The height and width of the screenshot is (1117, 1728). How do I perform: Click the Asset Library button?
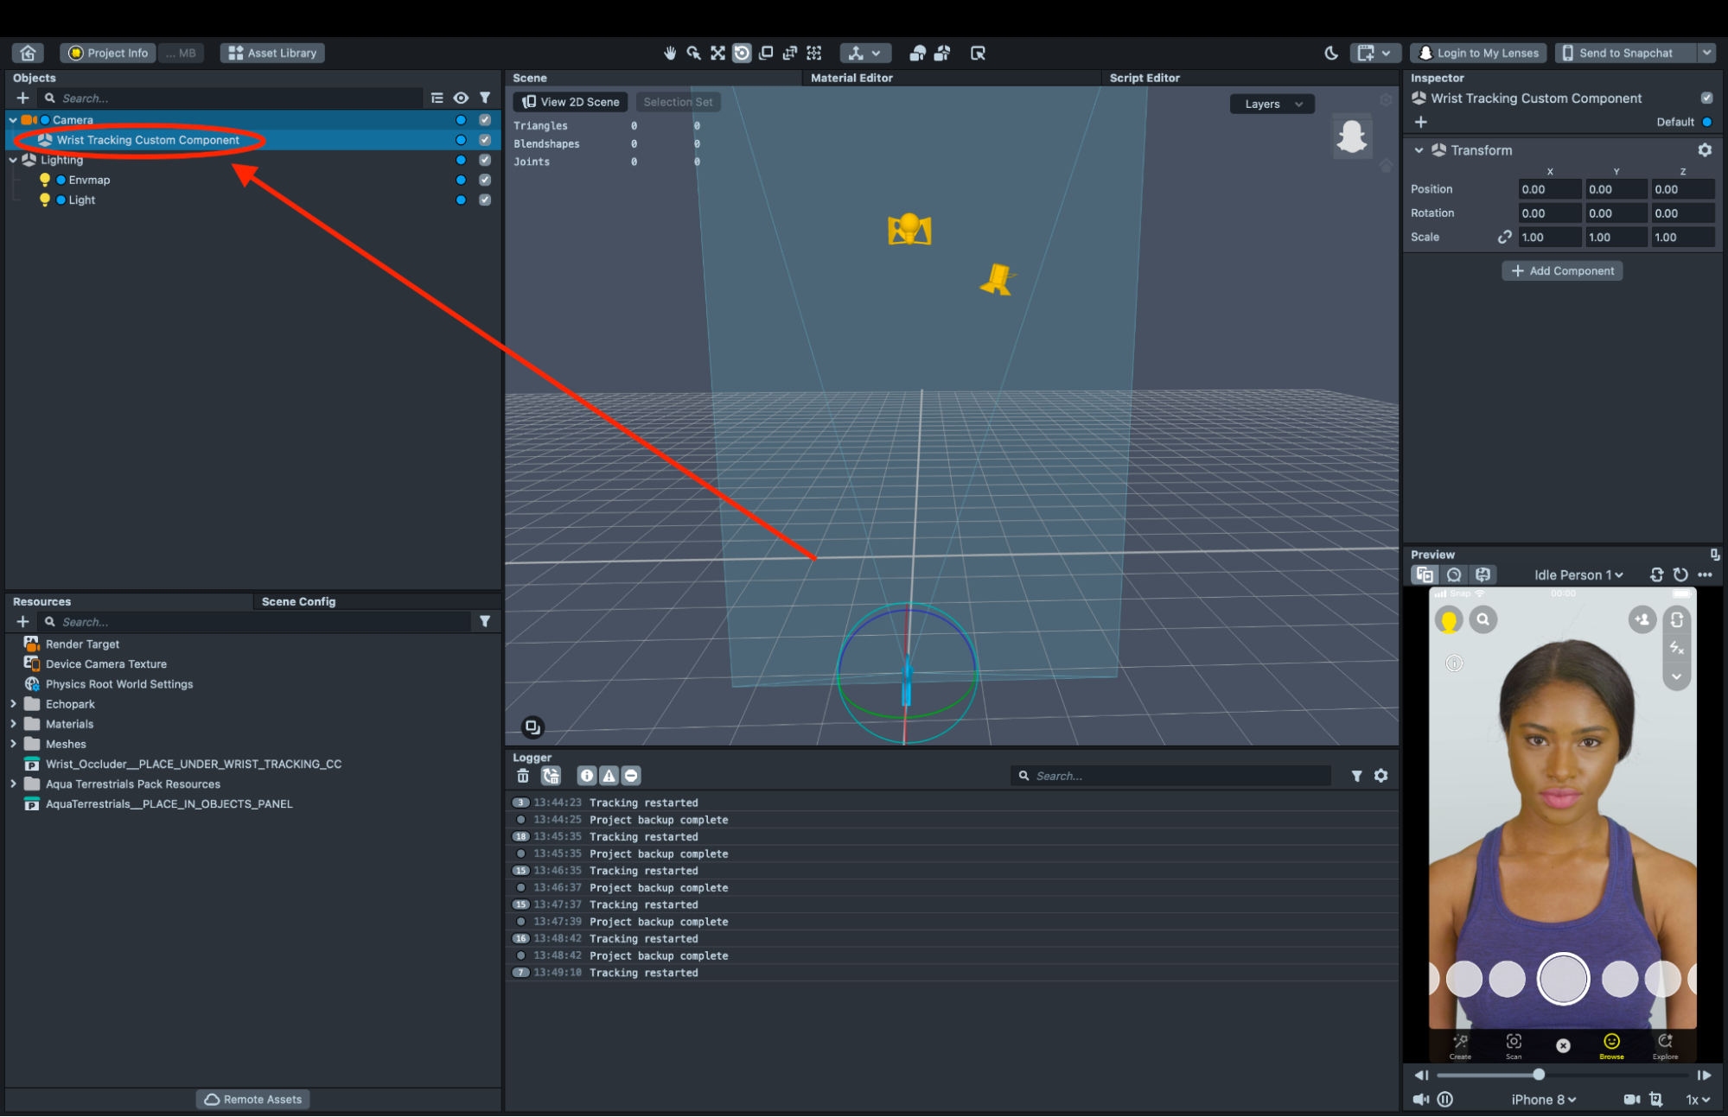(x=272, y=53)
